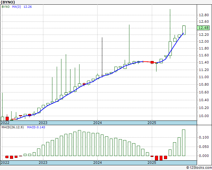Select the 2025 marker on price timeline
This screenshot has height=170, width=212.
pyautogui.click(x=152, y=123)
